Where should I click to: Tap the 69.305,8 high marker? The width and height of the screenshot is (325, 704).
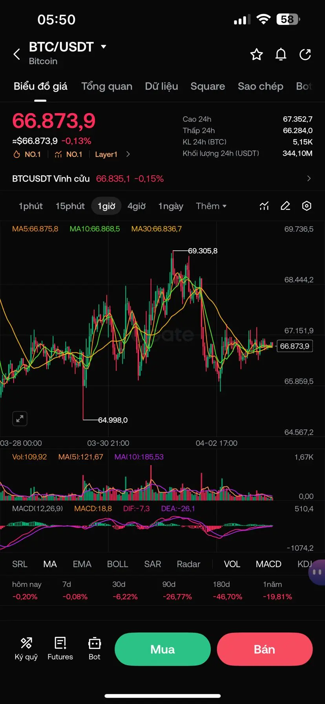point(203,251)
